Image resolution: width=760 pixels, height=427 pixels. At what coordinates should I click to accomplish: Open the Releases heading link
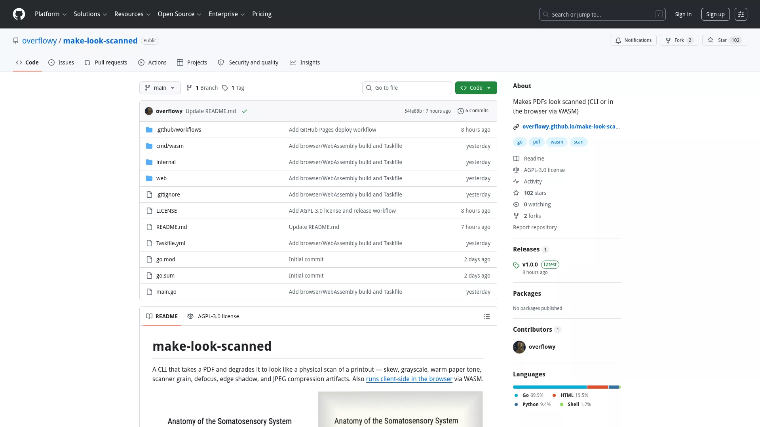pos(526,249)
